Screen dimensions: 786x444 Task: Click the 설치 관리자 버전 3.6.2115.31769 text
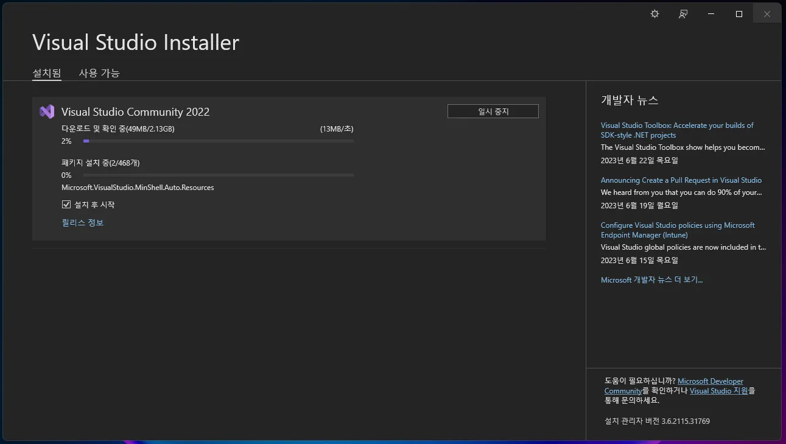point(657,421)
